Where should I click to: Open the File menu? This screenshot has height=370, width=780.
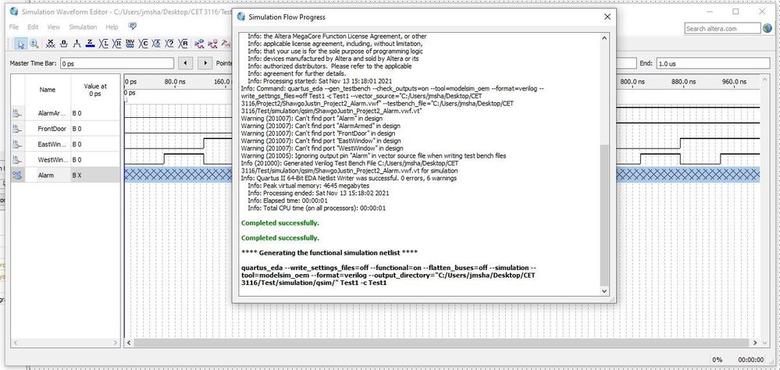tap(14, 27)
